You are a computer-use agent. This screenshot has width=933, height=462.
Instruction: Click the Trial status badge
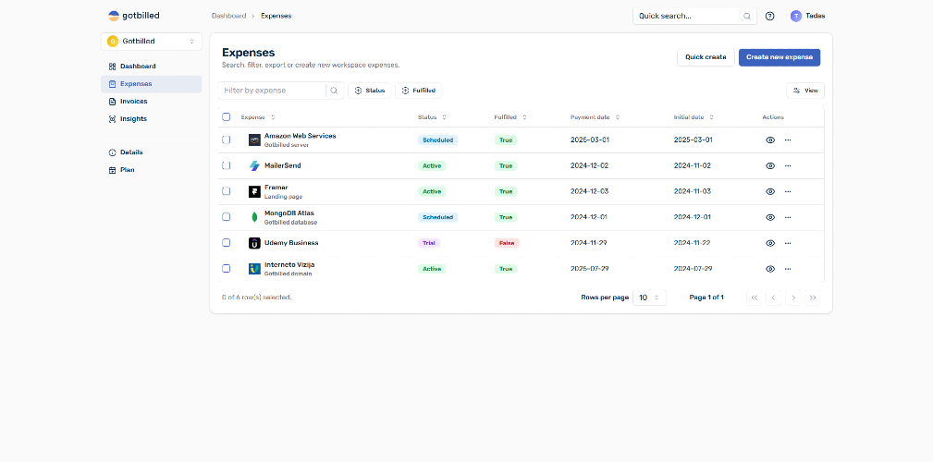coord(429,243)
